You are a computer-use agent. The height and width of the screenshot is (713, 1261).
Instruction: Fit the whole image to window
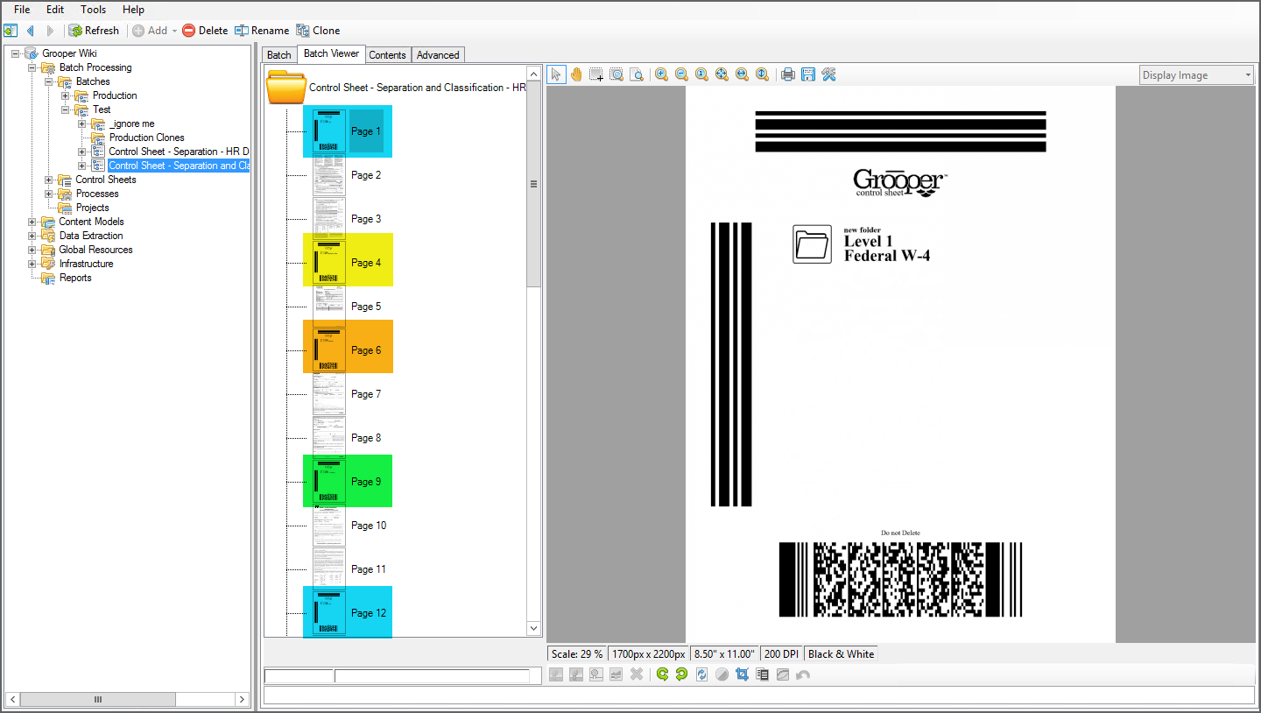(x=722, y=74)
